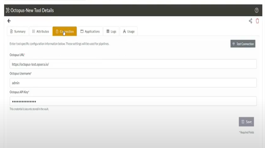Select the Connection tab
Screen dimensions: 265x148
(65, 31)
